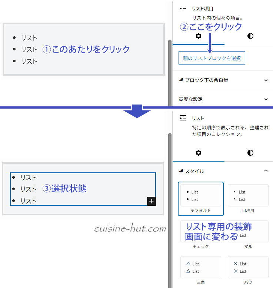Select the 三角 list style
Viewport: 273px width, 288px height.
click(x=201, y=271)
